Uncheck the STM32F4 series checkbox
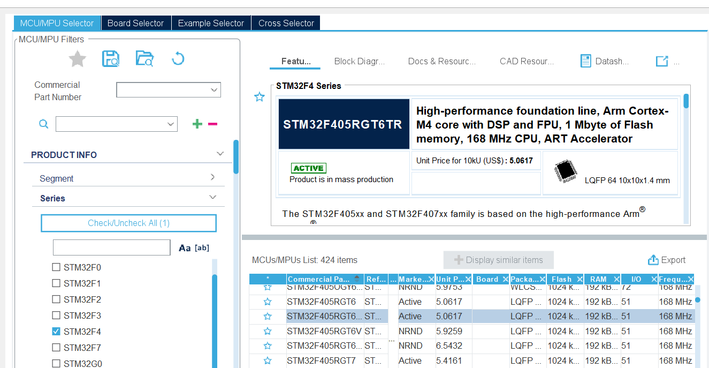The height and width of the screenshot is (368, 709). click(56, 332)
